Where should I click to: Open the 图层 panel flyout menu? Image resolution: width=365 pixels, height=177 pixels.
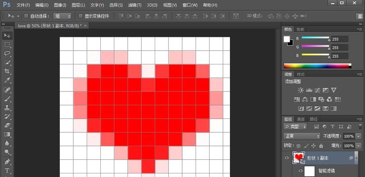pyautogui.click(x=360, y=119)
